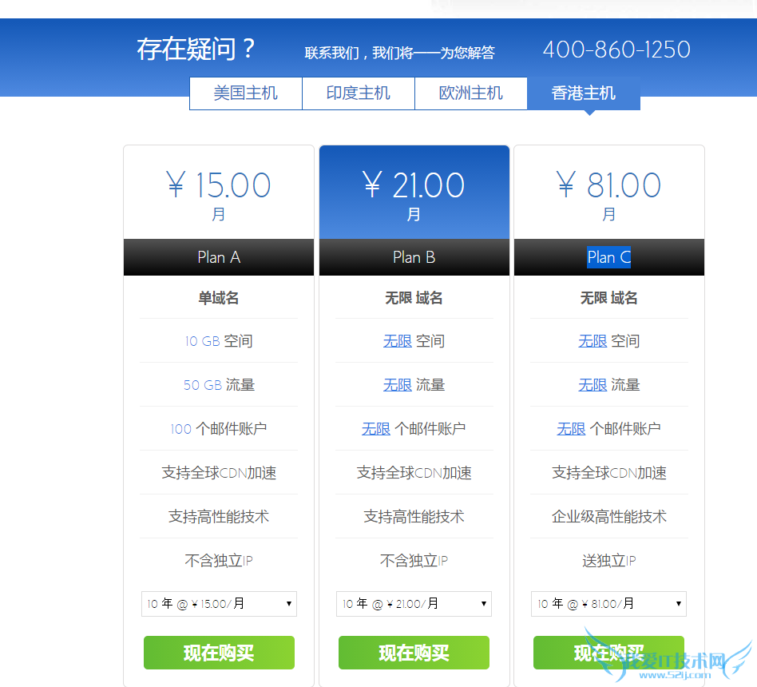Click 现在购买 under Plan A
This screenshot has height=687, width=757.
click(x=219, y=652)
